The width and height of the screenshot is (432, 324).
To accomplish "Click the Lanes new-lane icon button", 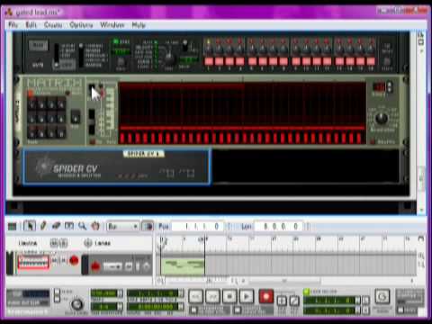I will [x=88, y=243].
